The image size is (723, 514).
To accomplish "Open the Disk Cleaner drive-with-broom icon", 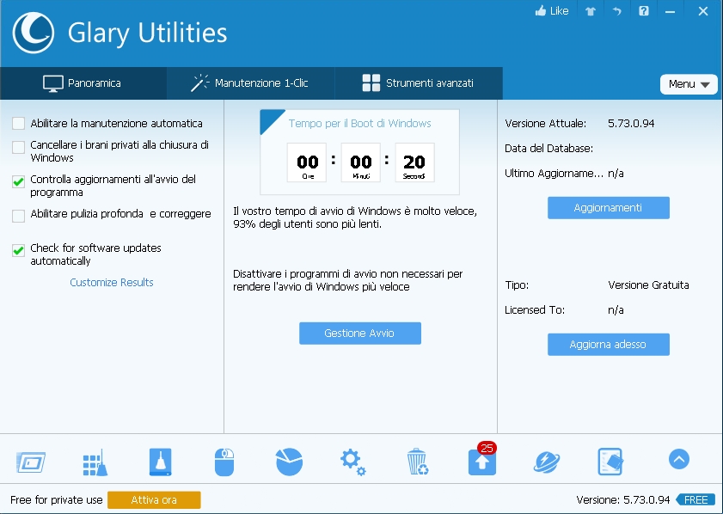I will [x=161, y=462].
